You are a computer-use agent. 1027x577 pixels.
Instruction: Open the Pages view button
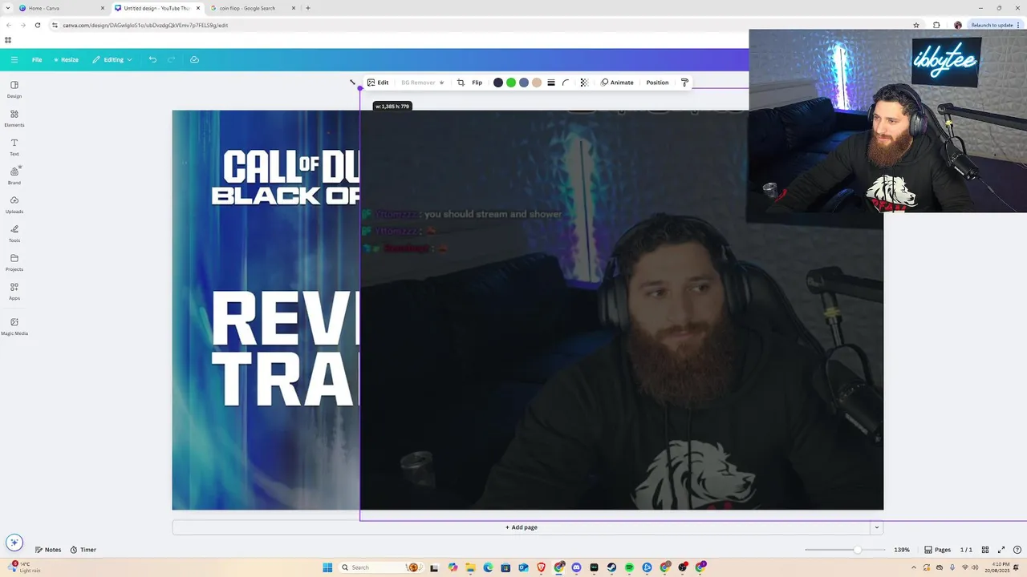(x=937, y=550)
